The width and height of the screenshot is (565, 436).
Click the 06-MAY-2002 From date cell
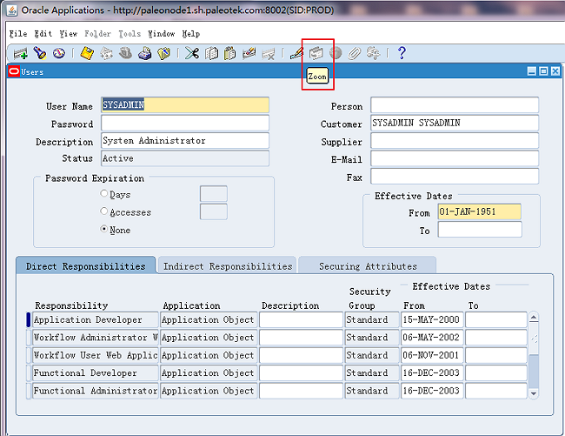pos(432,338)
